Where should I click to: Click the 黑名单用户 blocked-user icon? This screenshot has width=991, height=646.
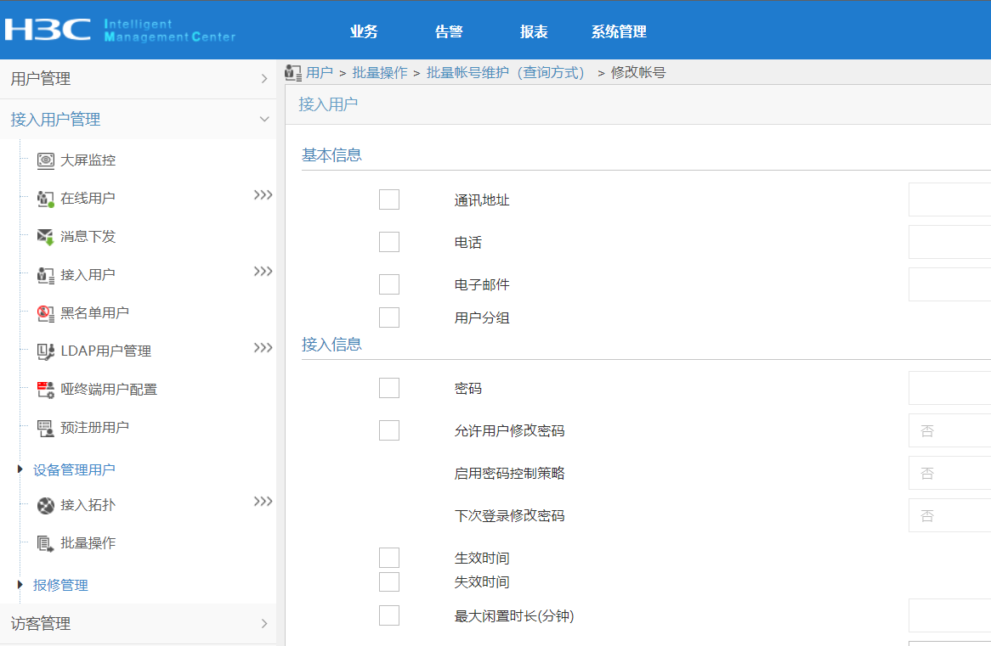pyautogui.click(x=46, y=313)
